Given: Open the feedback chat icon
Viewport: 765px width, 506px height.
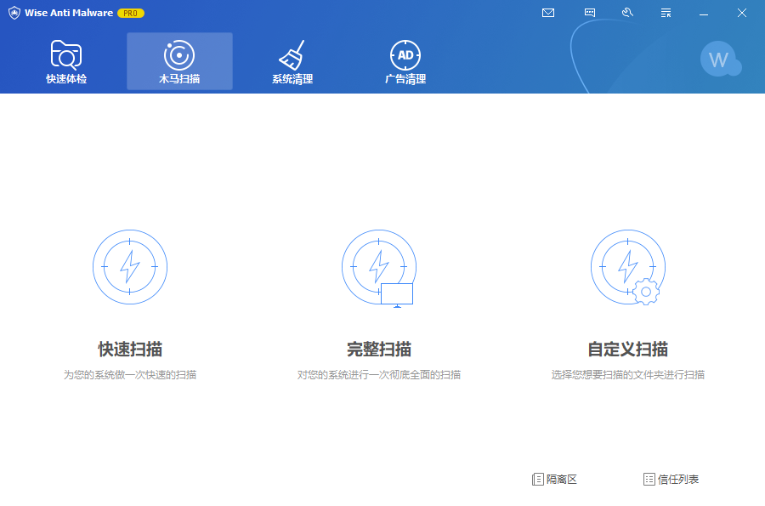Looking at the screenshot, I should pos(589,13).
